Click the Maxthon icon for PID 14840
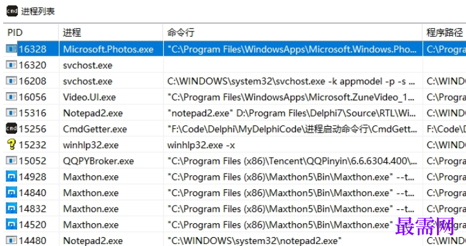The width and height of the screenshot is (466, 246). (11, 192)
